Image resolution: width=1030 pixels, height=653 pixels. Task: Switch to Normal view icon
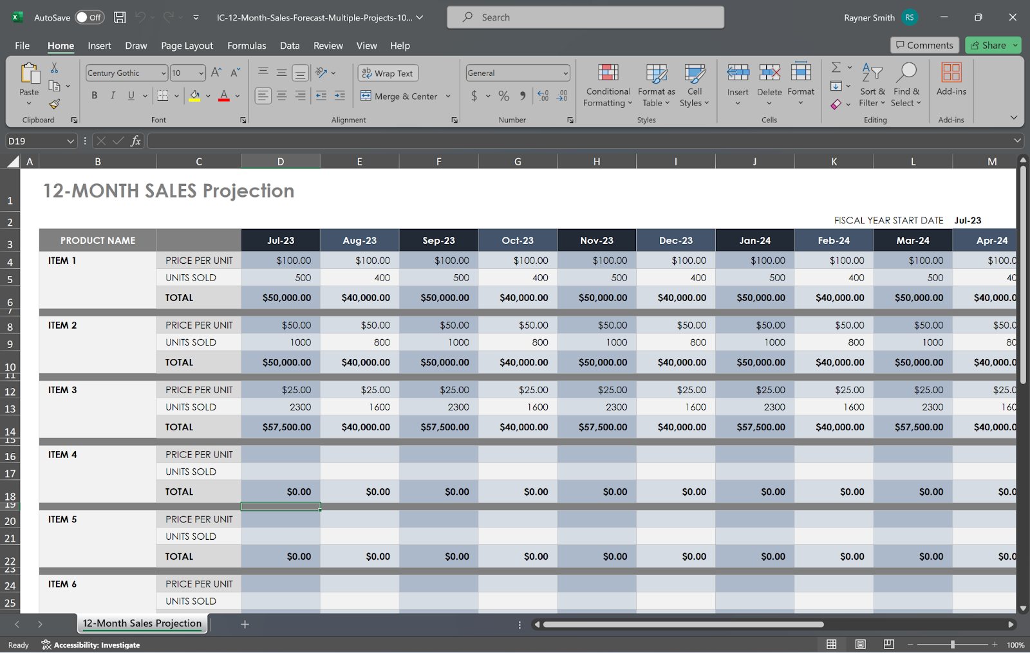[x=832, y=644]
